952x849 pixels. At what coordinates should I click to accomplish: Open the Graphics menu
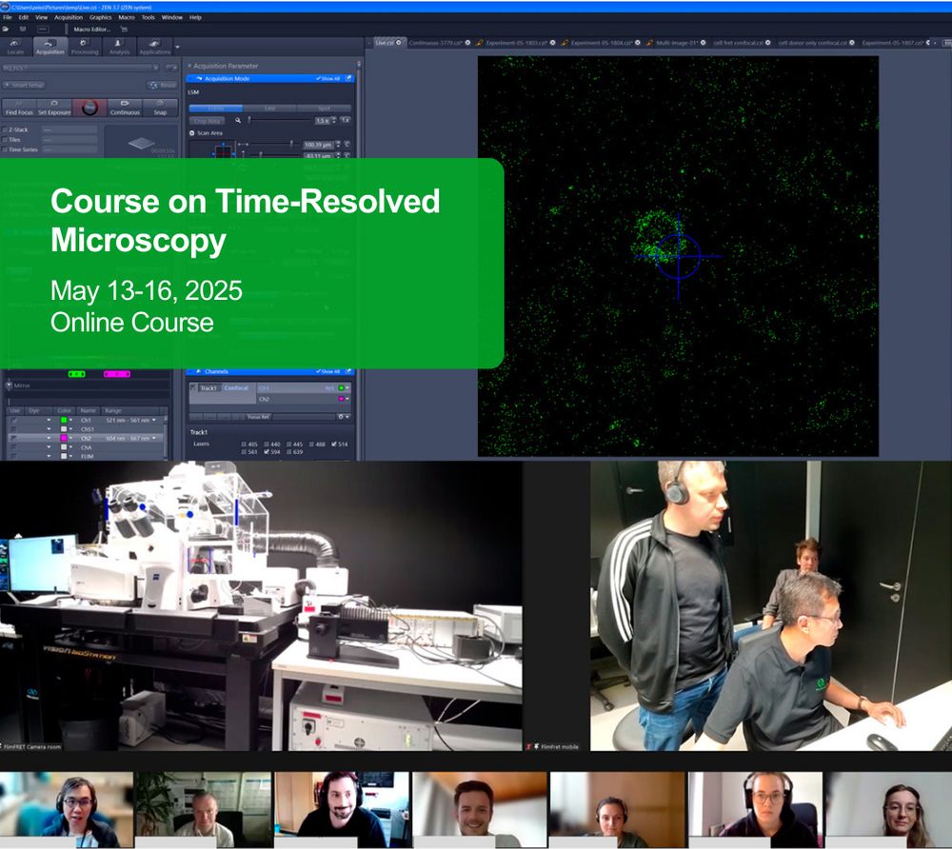tap(101, 17)
